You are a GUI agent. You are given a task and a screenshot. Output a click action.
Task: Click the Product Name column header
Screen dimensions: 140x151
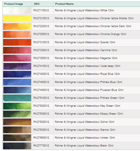tap(64, 4)
